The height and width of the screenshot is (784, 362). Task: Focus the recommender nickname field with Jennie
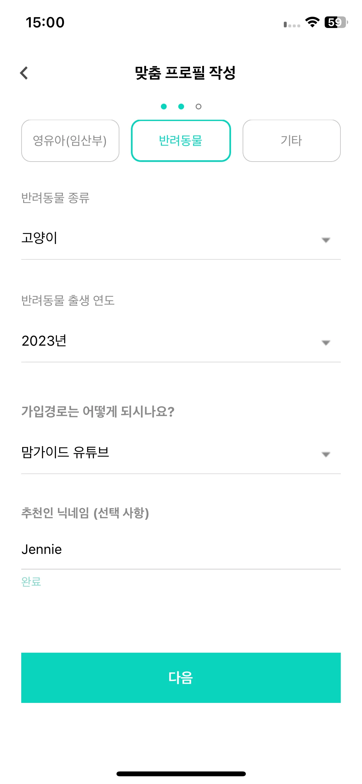click(x=181, y=550)
